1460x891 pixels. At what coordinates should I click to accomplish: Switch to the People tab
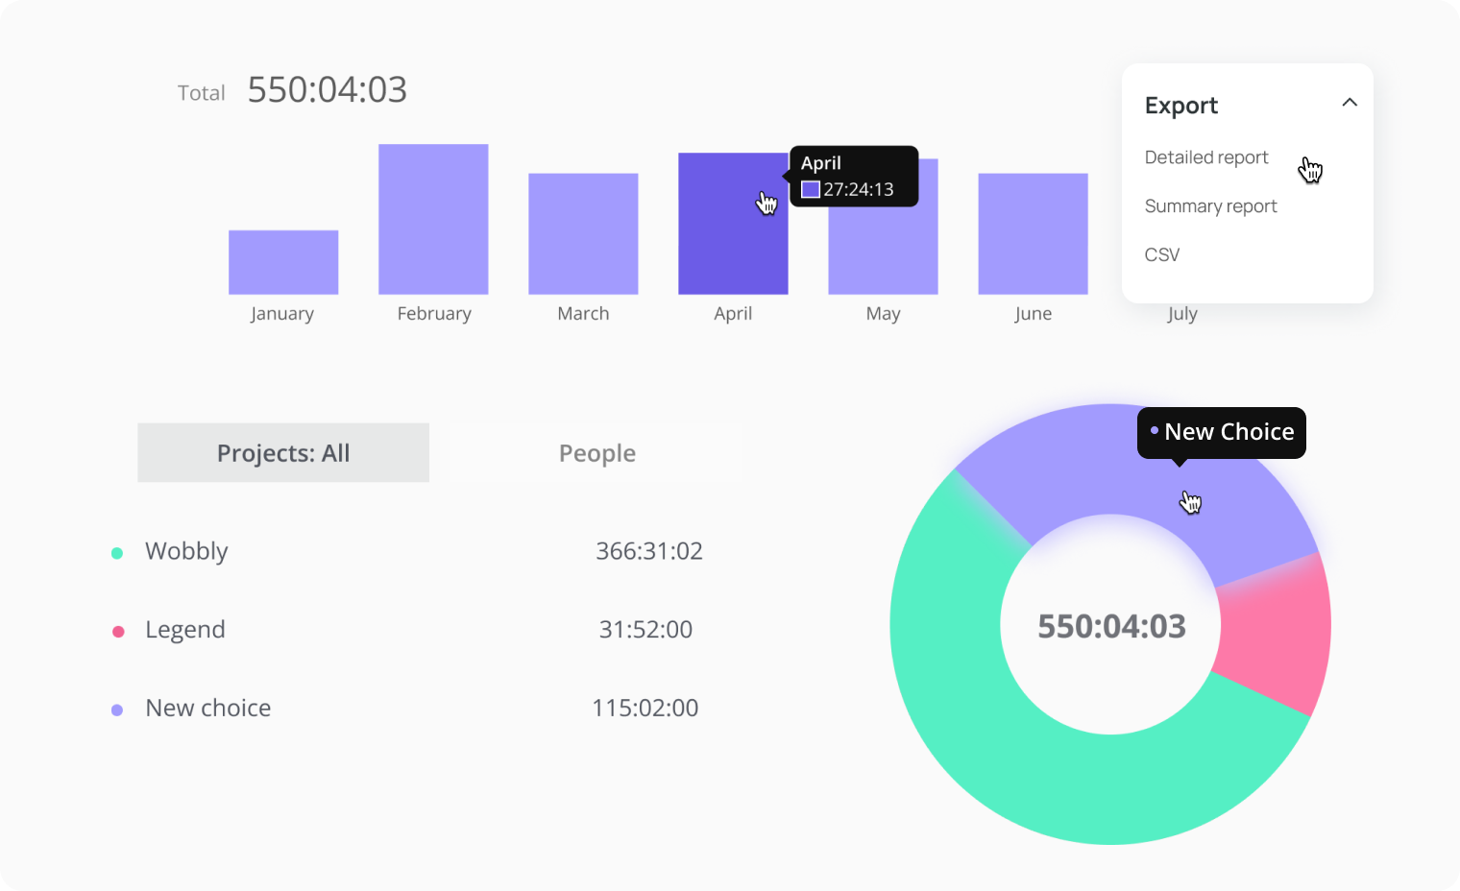coord(596,452)
